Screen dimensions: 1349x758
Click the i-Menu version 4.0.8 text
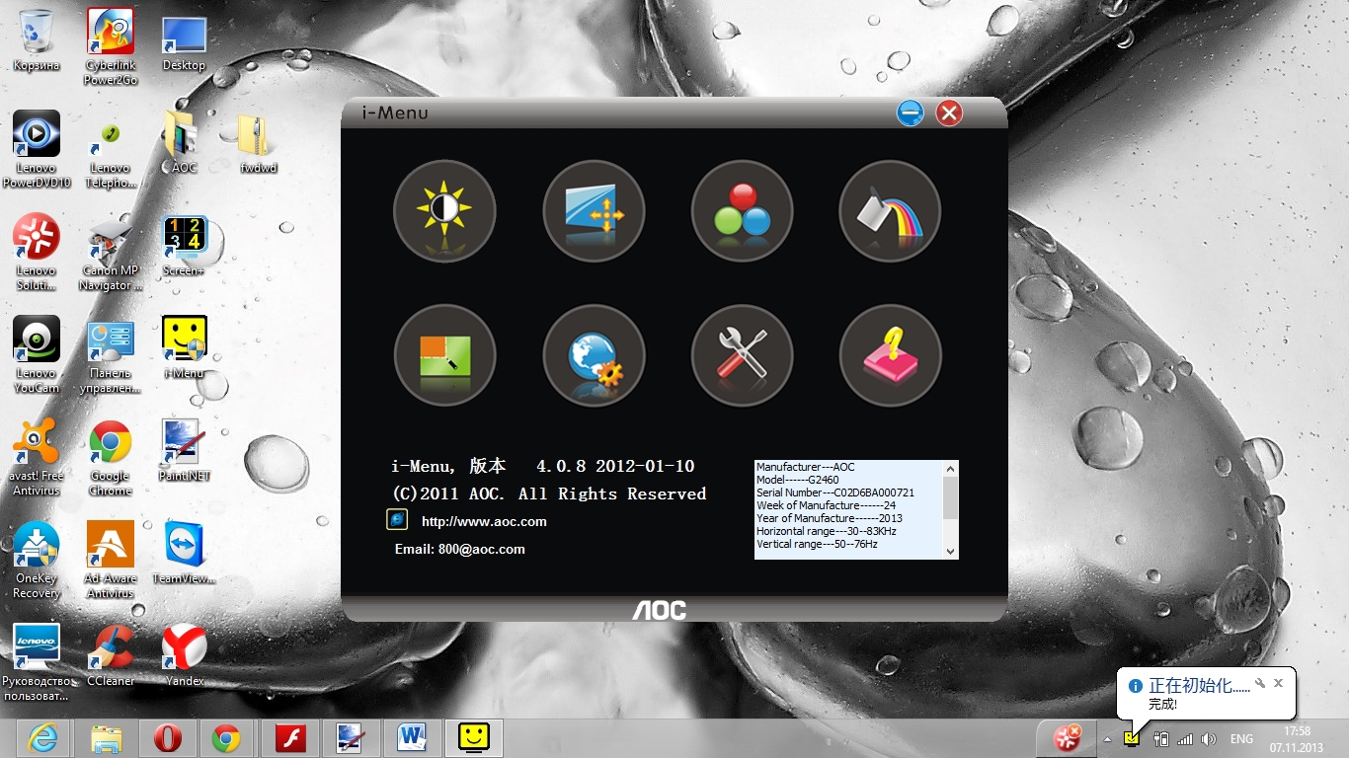pyautogui.click(x=543, y=466)
